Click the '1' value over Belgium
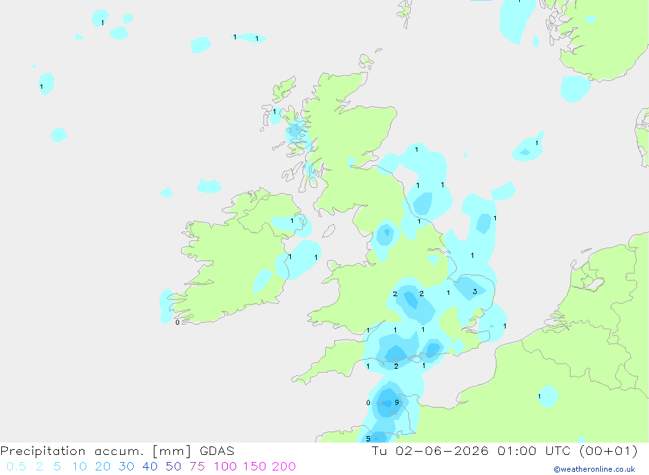The image size is (649, 475). (539, 397)
